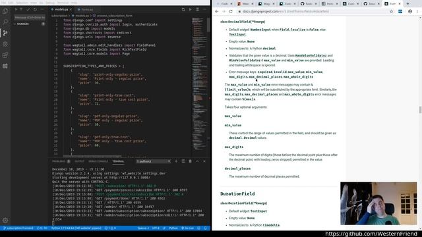Add a new terminal with plus icon
The image size is (422, 237).
176,161
